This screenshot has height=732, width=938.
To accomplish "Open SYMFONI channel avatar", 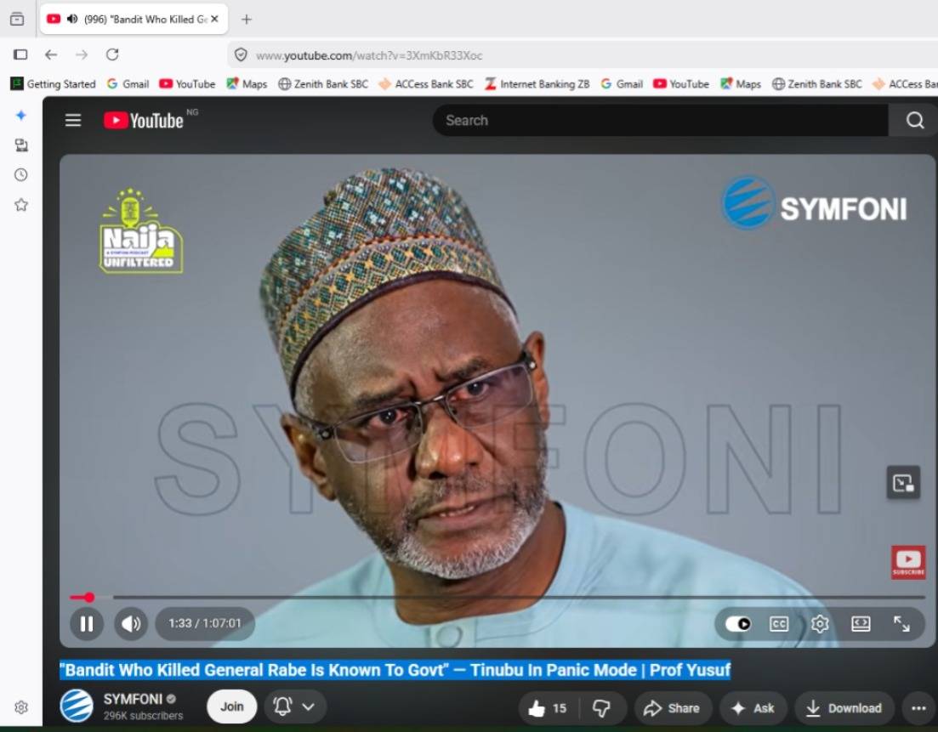I will point(77,706).
